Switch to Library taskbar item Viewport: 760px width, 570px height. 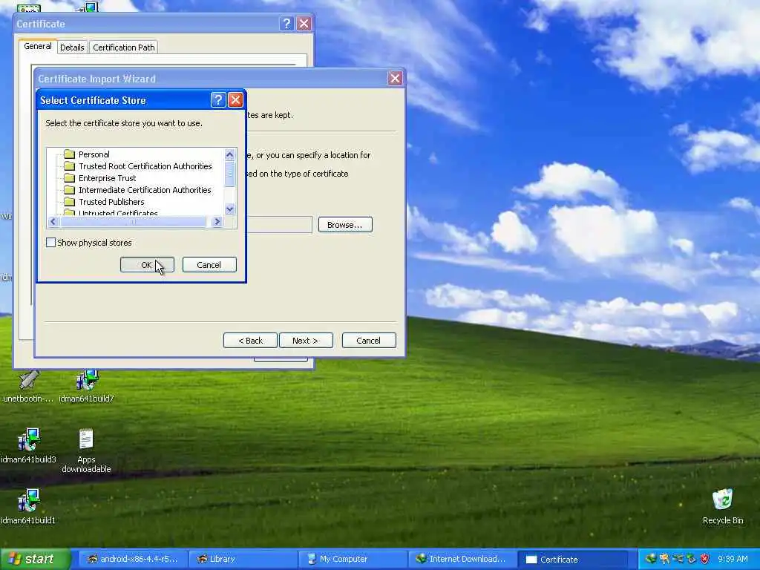click(243, 559)
